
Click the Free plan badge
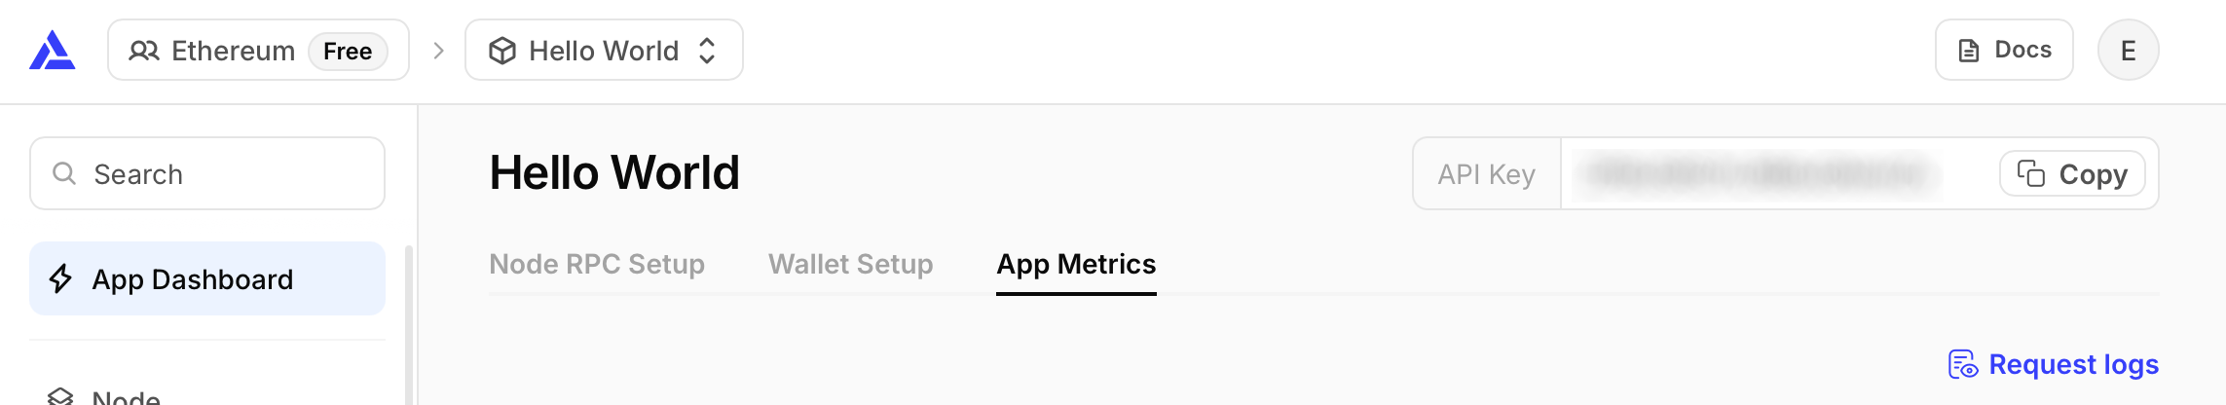pos(348,51)
